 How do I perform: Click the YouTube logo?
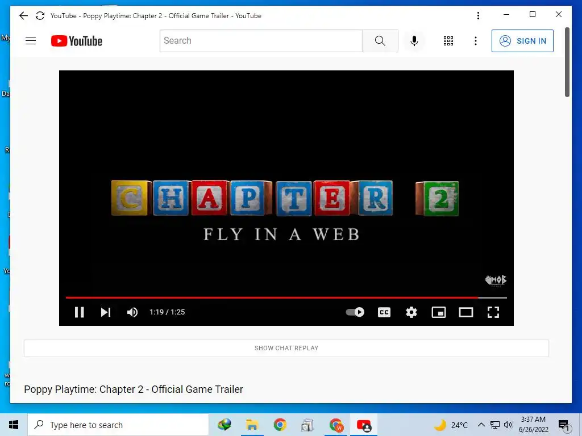[77, 41]
